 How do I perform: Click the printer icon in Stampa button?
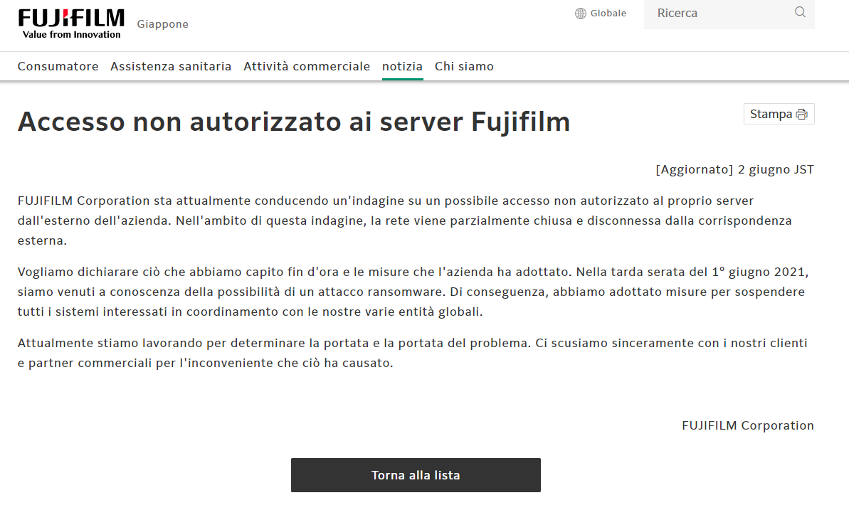801,115
